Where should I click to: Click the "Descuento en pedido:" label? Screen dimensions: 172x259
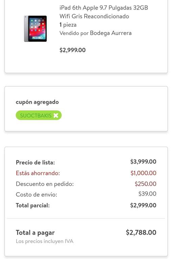[x=45, y=184]
